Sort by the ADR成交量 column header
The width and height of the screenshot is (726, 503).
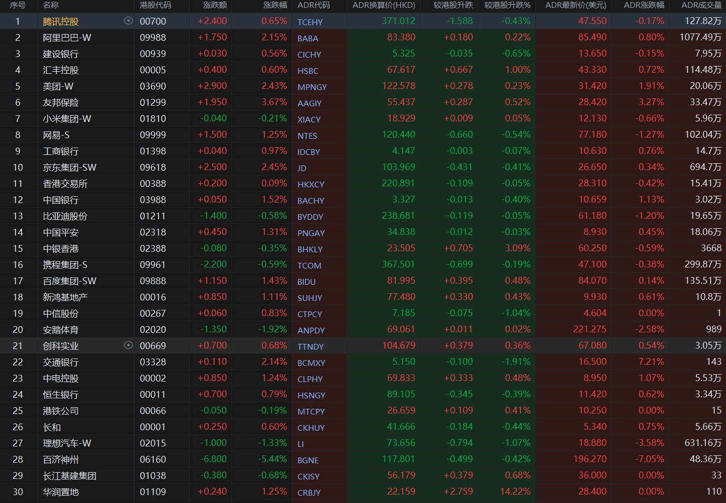[x=701, y=5]
